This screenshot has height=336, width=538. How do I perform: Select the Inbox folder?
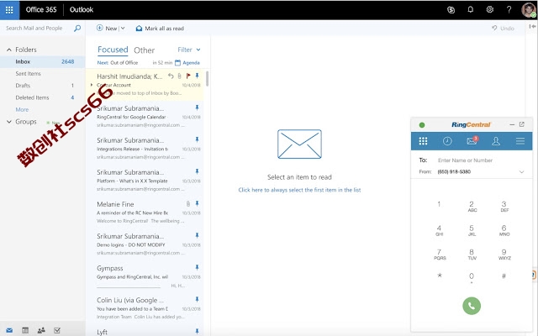[43, 61]
